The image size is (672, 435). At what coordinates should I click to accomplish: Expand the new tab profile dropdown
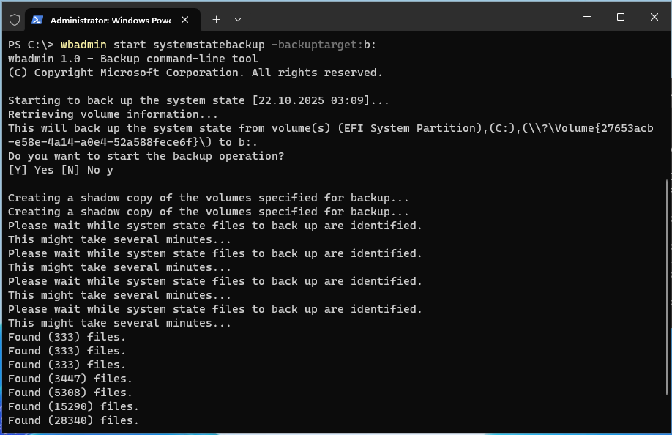click(x=238, y=20)
